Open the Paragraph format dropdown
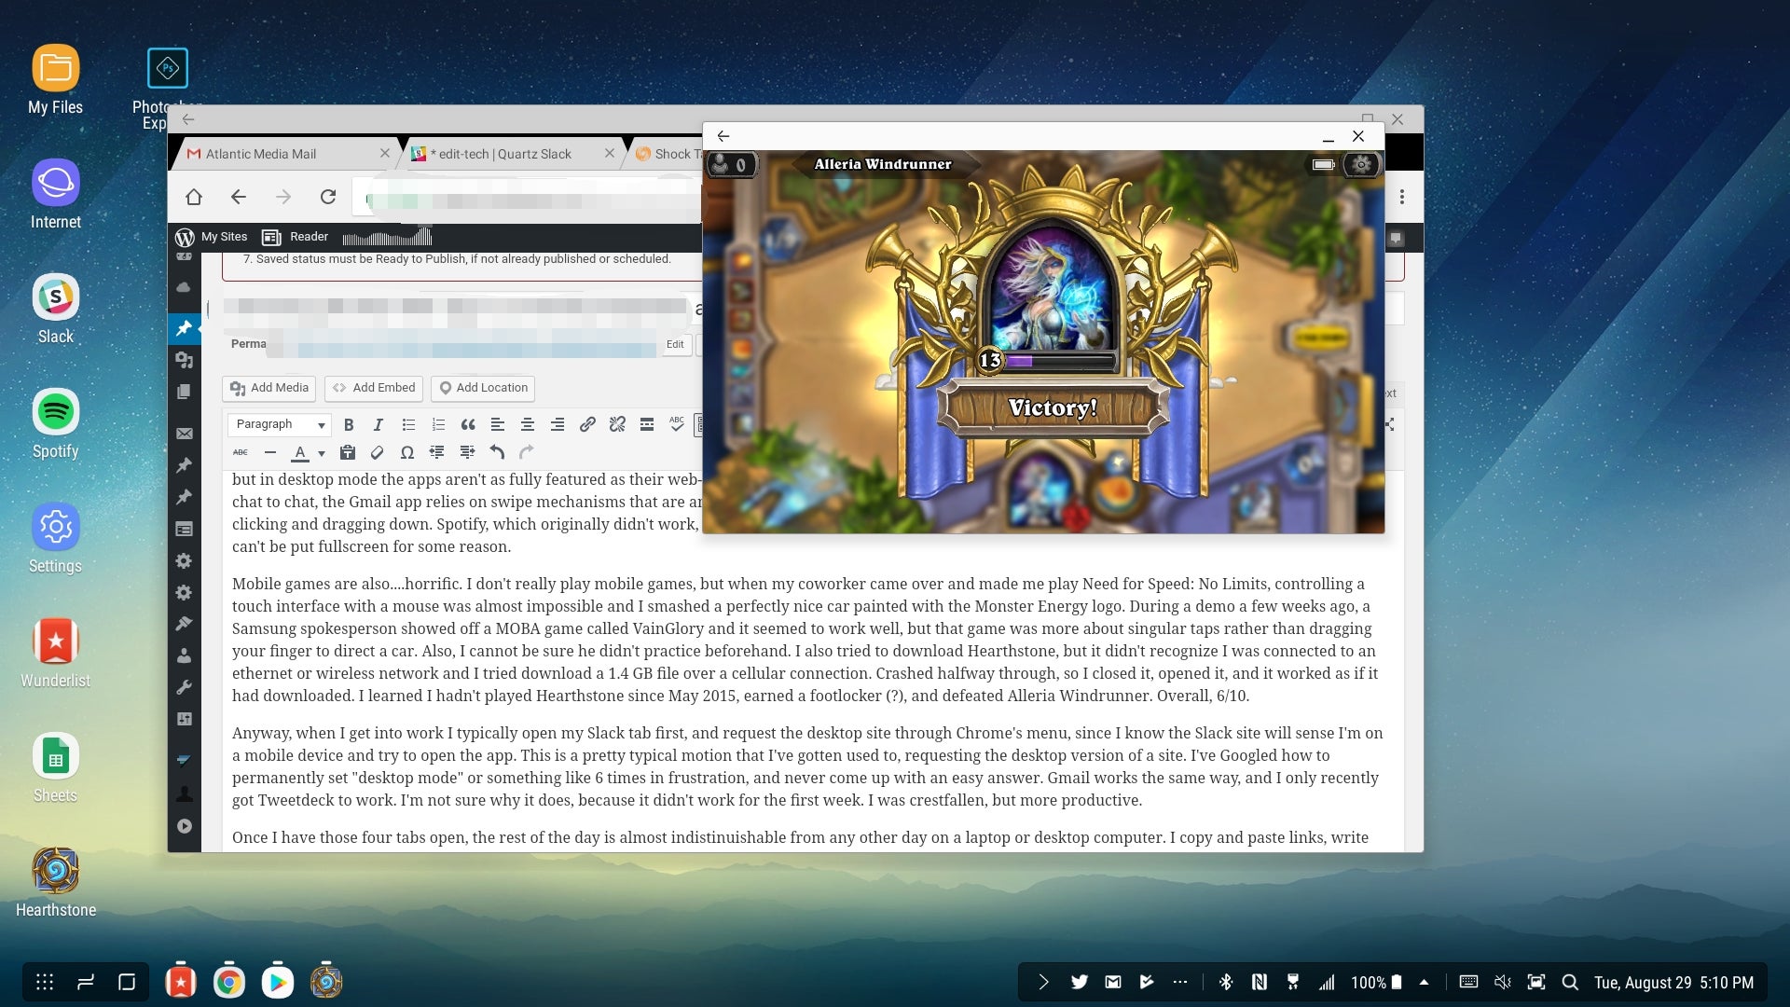 (x=280, y=424)
